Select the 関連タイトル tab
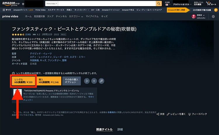Viewport: 219px width, 135px height. 104,129
